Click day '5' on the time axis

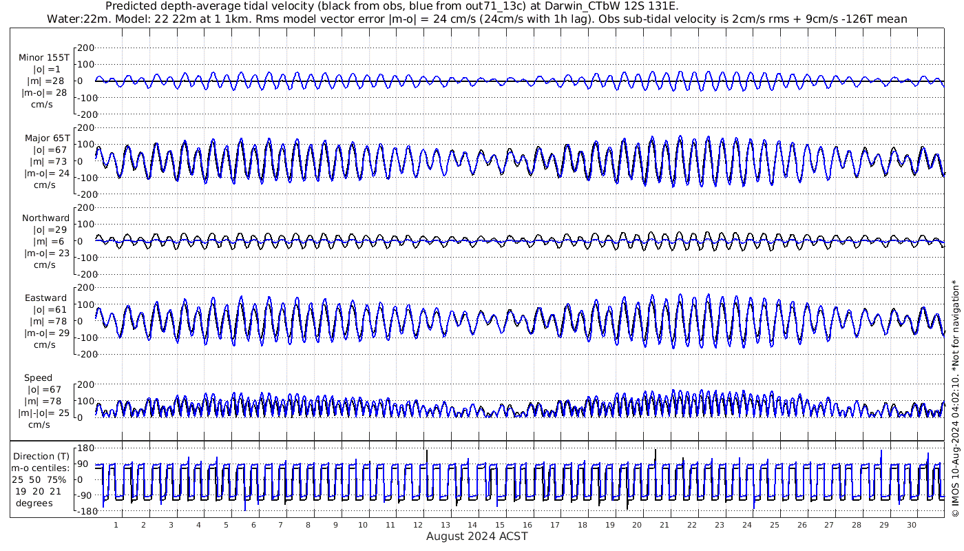(226, 525)
